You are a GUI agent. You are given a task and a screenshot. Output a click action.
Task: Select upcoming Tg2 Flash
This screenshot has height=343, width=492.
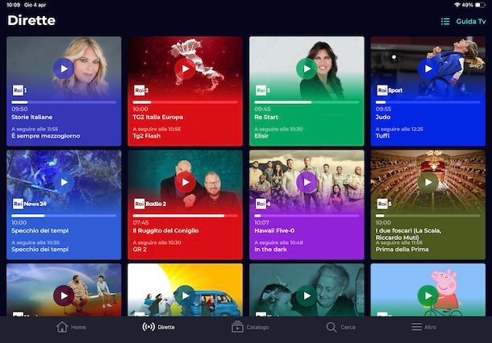(x=147, y=135)
